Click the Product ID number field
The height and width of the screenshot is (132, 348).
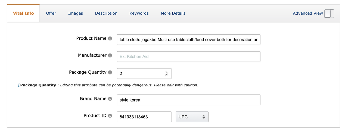click(x=144, y=117)
